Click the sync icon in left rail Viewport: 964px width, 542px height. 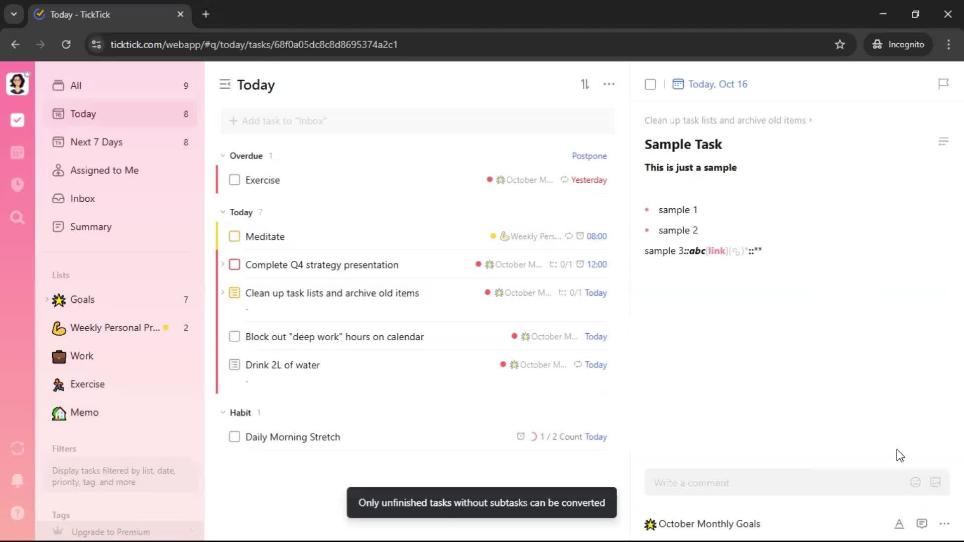(17, 448)
